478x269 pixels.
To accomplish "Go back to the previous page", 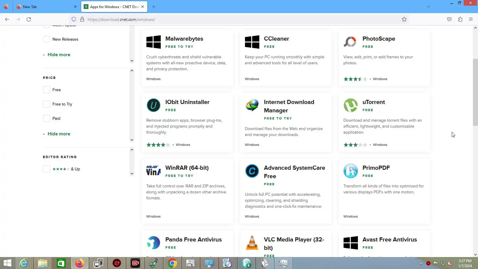I will 7,19.
